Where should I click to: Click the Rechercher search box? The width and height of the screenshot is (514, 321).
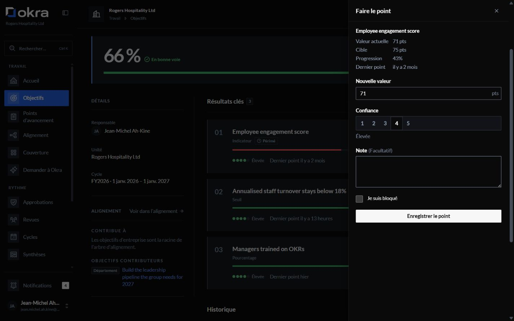click(x=38, y=48)
